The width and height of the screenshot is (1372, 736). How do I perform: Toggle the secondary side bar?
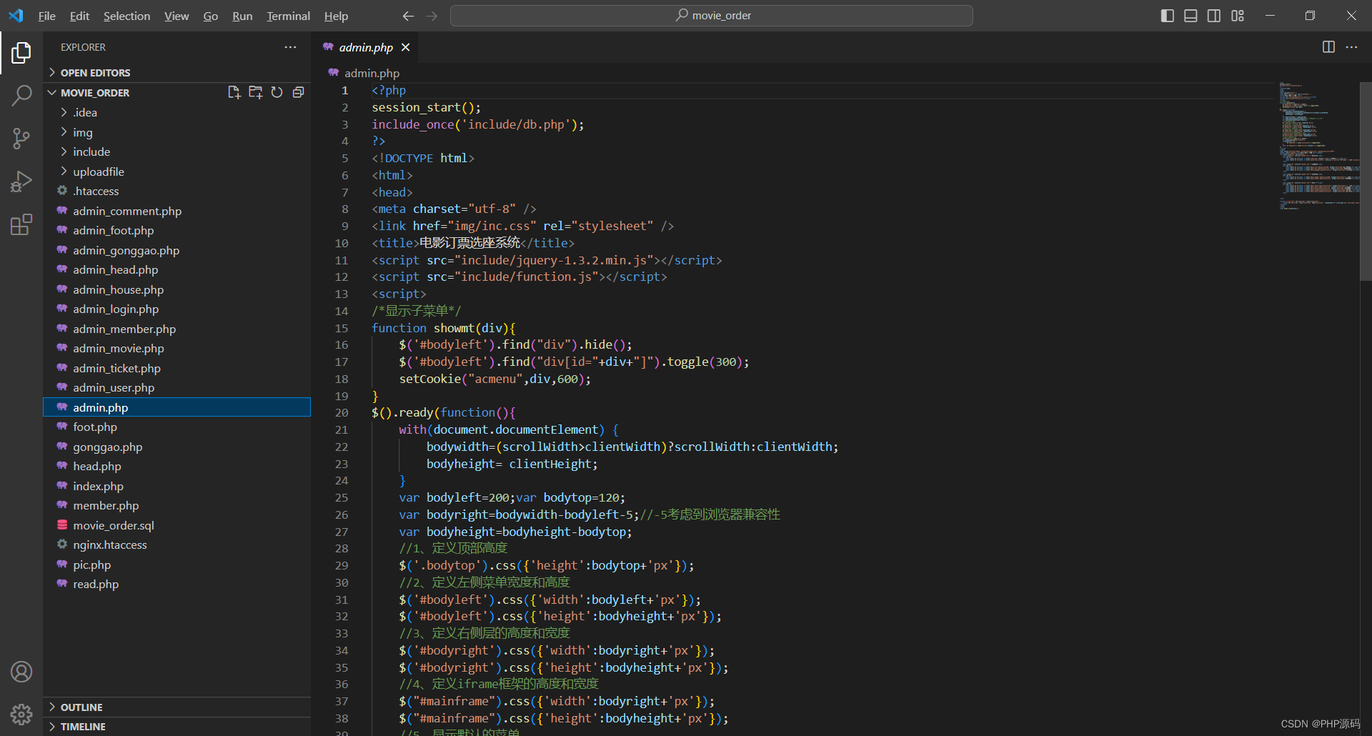(x=1214, y=16)
